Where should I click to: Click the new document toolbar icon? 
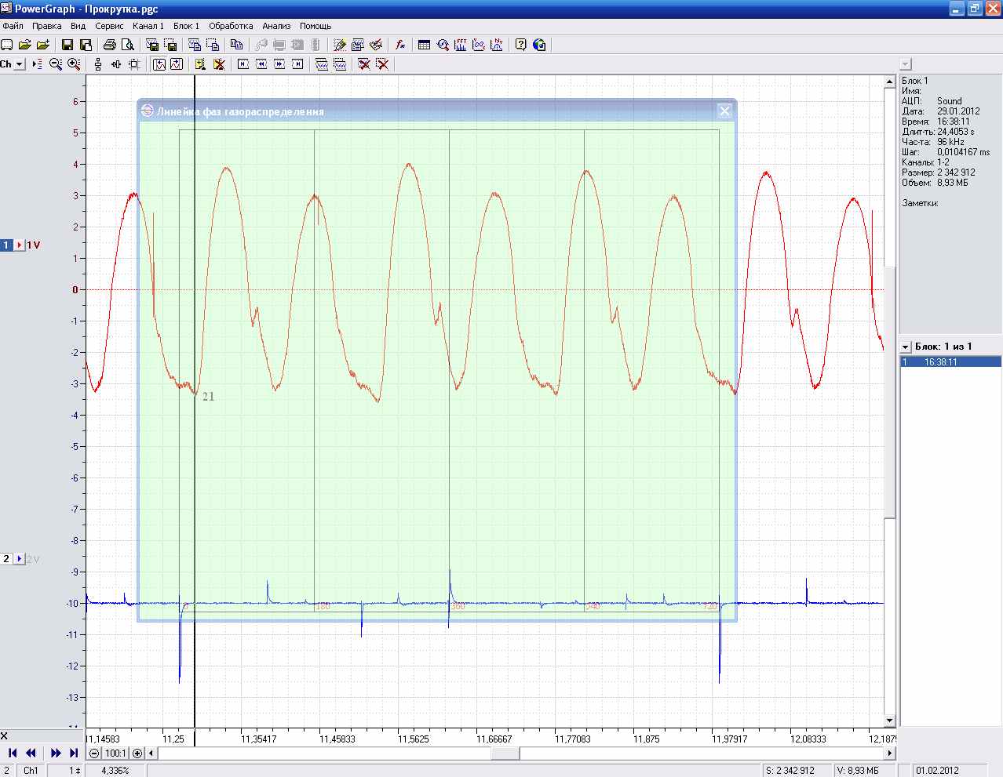[x=7, y=45]
